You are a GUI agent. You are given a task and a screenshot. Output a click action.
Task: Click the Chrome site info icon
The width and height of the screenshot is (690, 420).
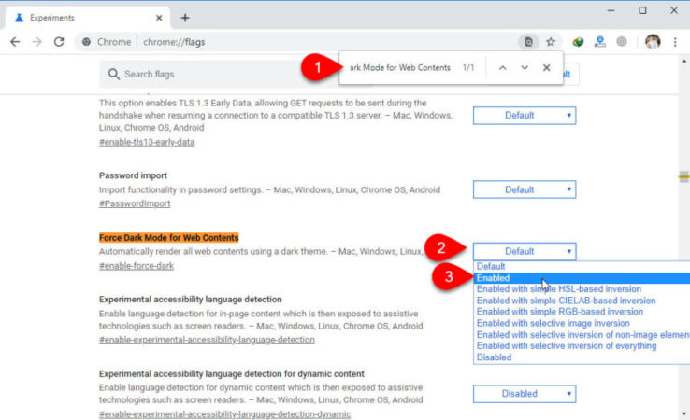click(x=86, y=42)
